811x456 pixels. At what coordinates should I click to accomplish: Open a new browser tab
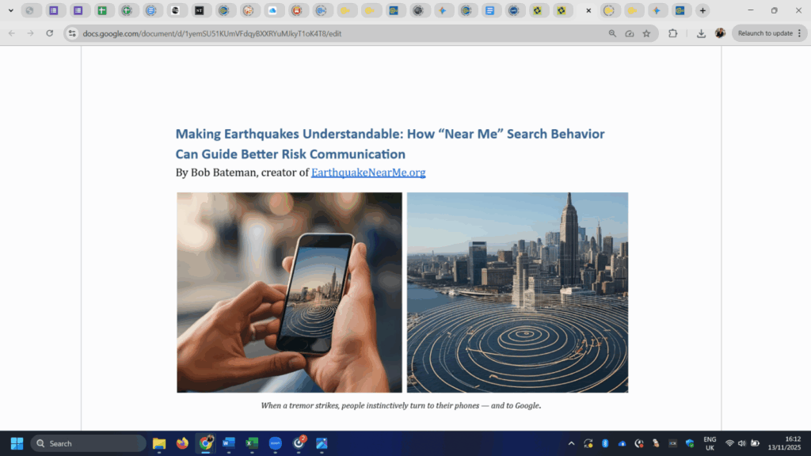pos(702,10)
